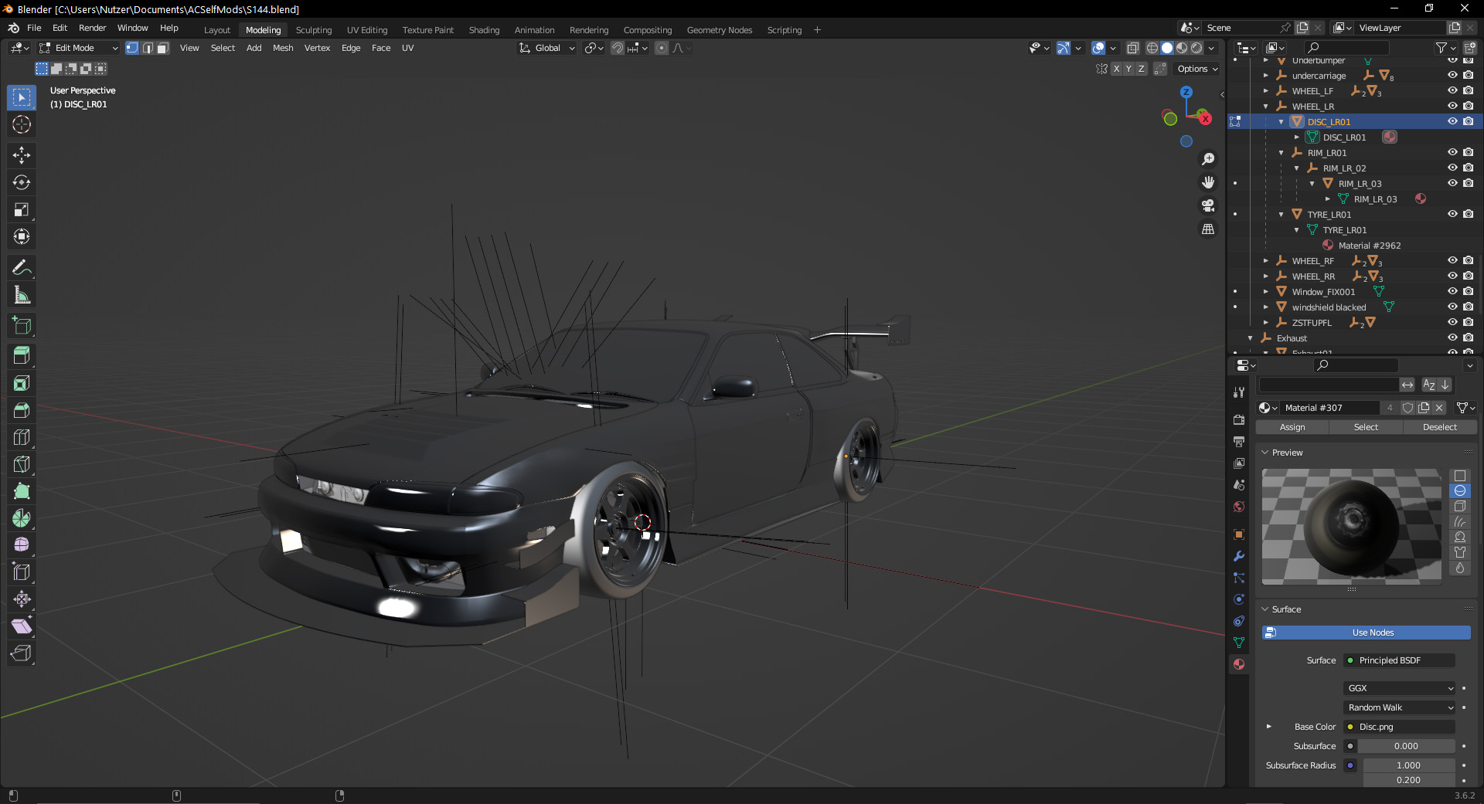The image size is (1484, 804).
Task: Hide WHEEL_RF using its eye icon
Action: 1452,261
